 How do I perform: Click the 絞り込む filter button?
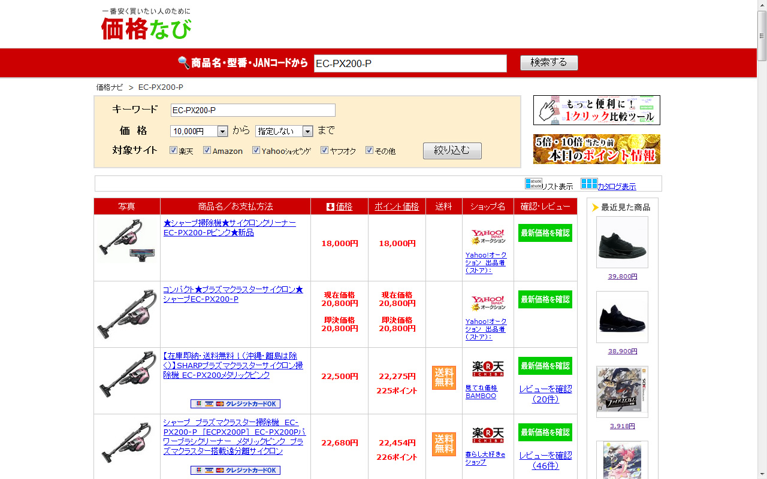(x=452, y=150)
